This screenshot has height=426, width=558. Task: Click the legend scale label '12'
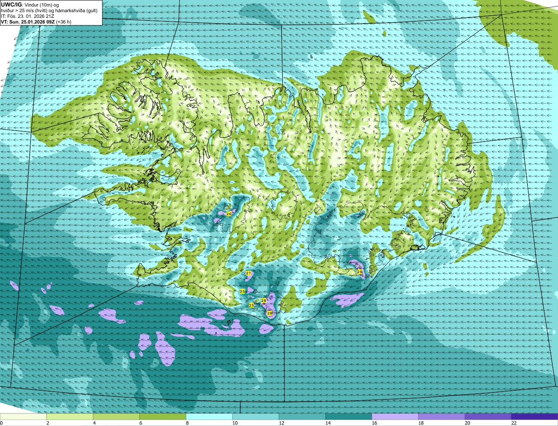tap(281, 423)
